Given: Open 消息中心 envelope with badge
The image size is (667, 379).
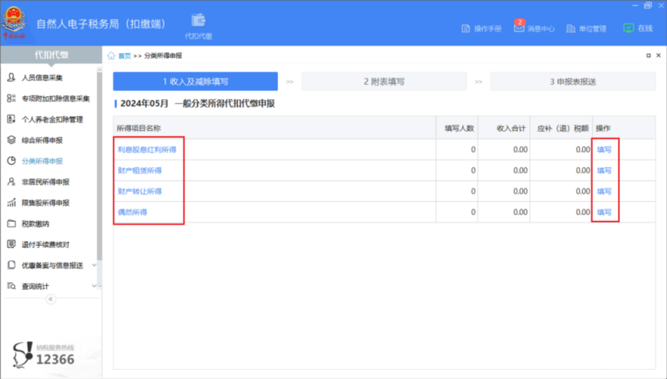Looking at the screenshot, I should click(x=519, y=28).
